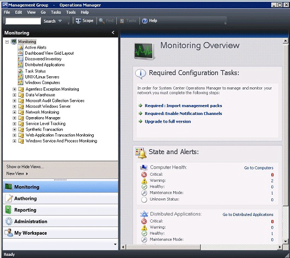Click the Monitoring workspace icon in navigation
The image size is (290, 258).
tap(8, 187)
